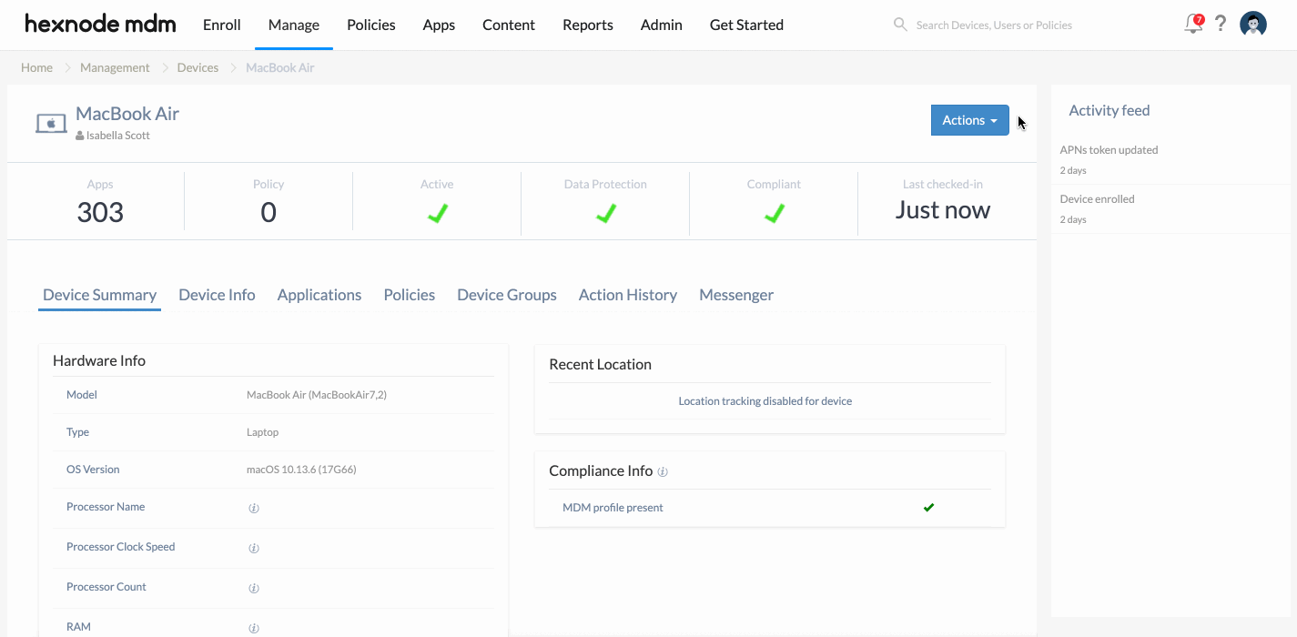The width and height of the screenshot is (1297, 637).
Task: Open the Apps menu
Action: tap(439, 25)
